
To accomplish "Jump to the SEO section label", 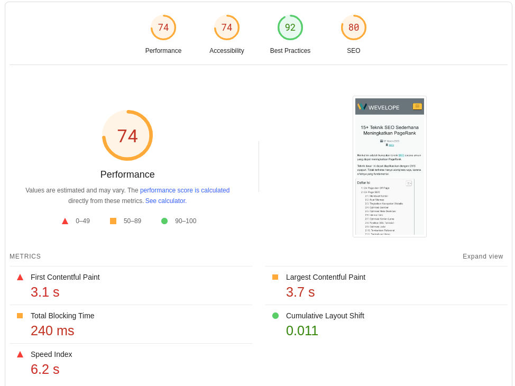I will coord(353,51).
